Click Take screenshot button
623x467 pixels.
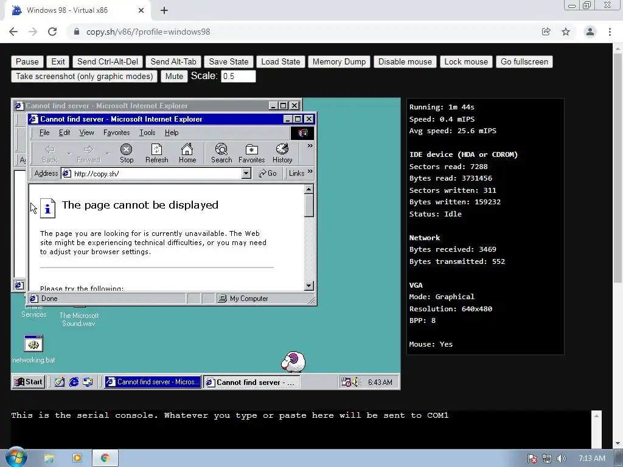click(x=84, y=76)
